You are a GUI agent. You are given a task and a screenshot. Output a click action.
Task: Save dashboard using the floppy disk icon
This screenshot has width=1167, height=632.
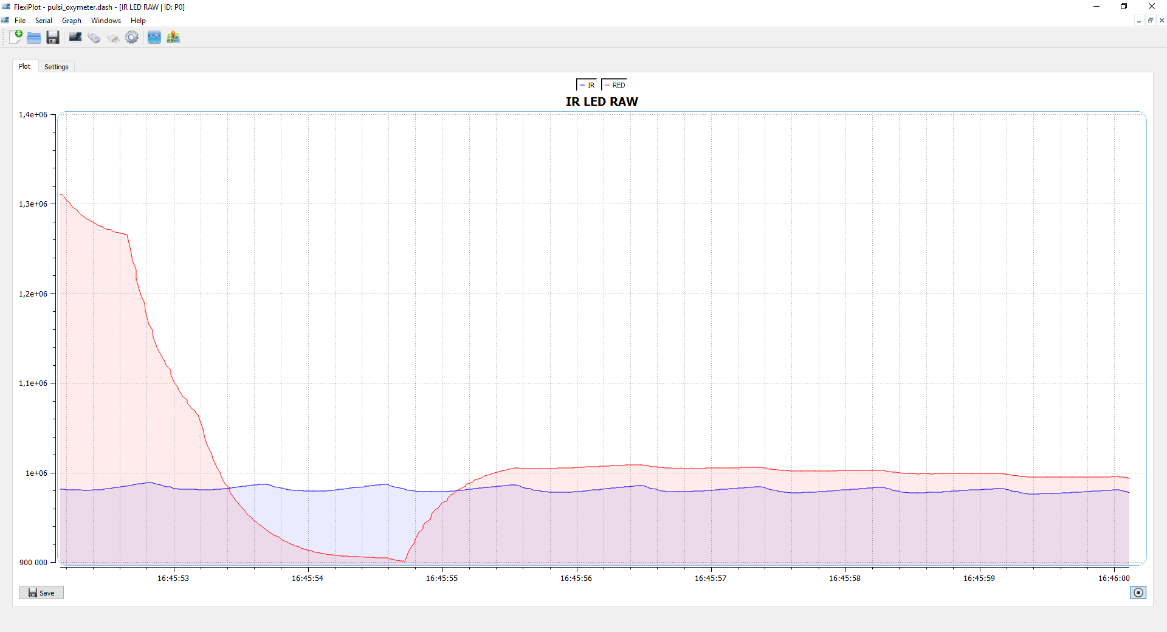[x=53, y=38]
